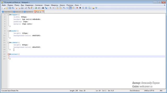Screen dimensions: 167x93
Task: Click on the #8a999f color value
Action: tap(36, 47)
